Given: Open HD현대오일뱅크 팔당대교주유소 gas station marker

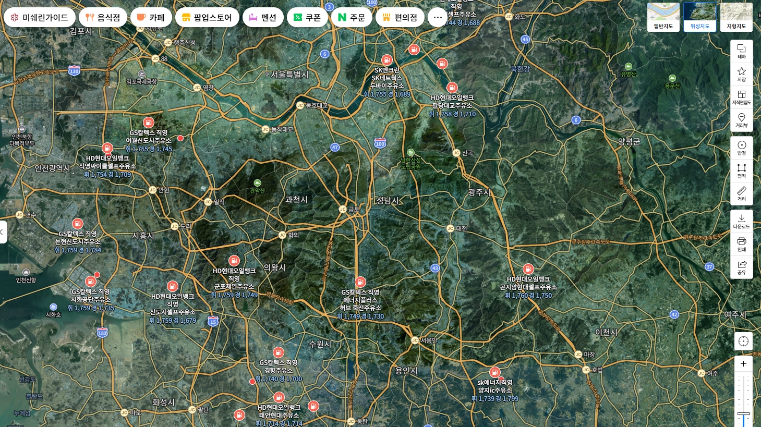Looking at the screenshot, I should [452, 88].
